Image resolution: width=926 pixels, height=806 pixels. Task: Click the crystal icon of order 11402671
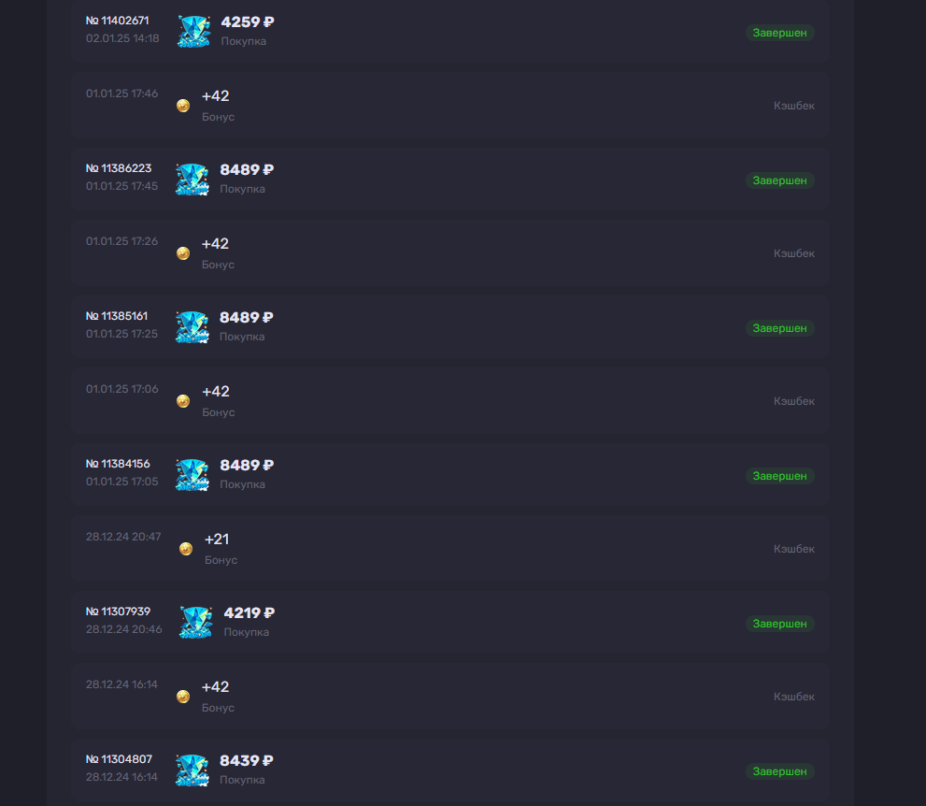(x=194, y=32)
